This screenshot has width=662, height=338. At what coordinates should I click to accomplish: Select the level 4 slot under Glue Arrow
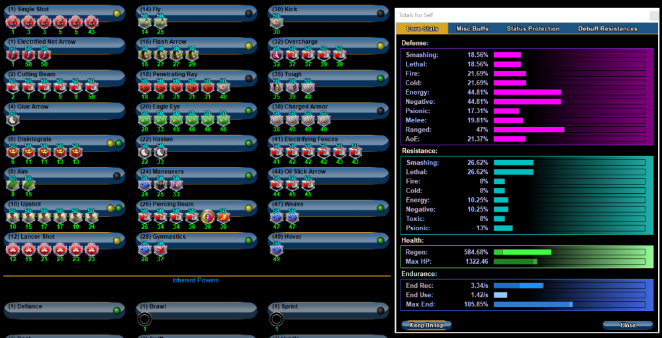[x=12, y=120]
